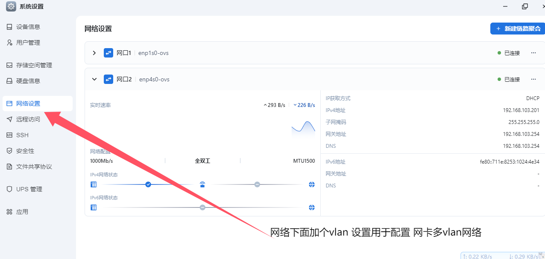
Task: Click the UPS 管理 shield icon
Action: coord(9,189)
